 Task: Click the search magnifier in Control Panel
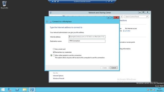[147, 17]
